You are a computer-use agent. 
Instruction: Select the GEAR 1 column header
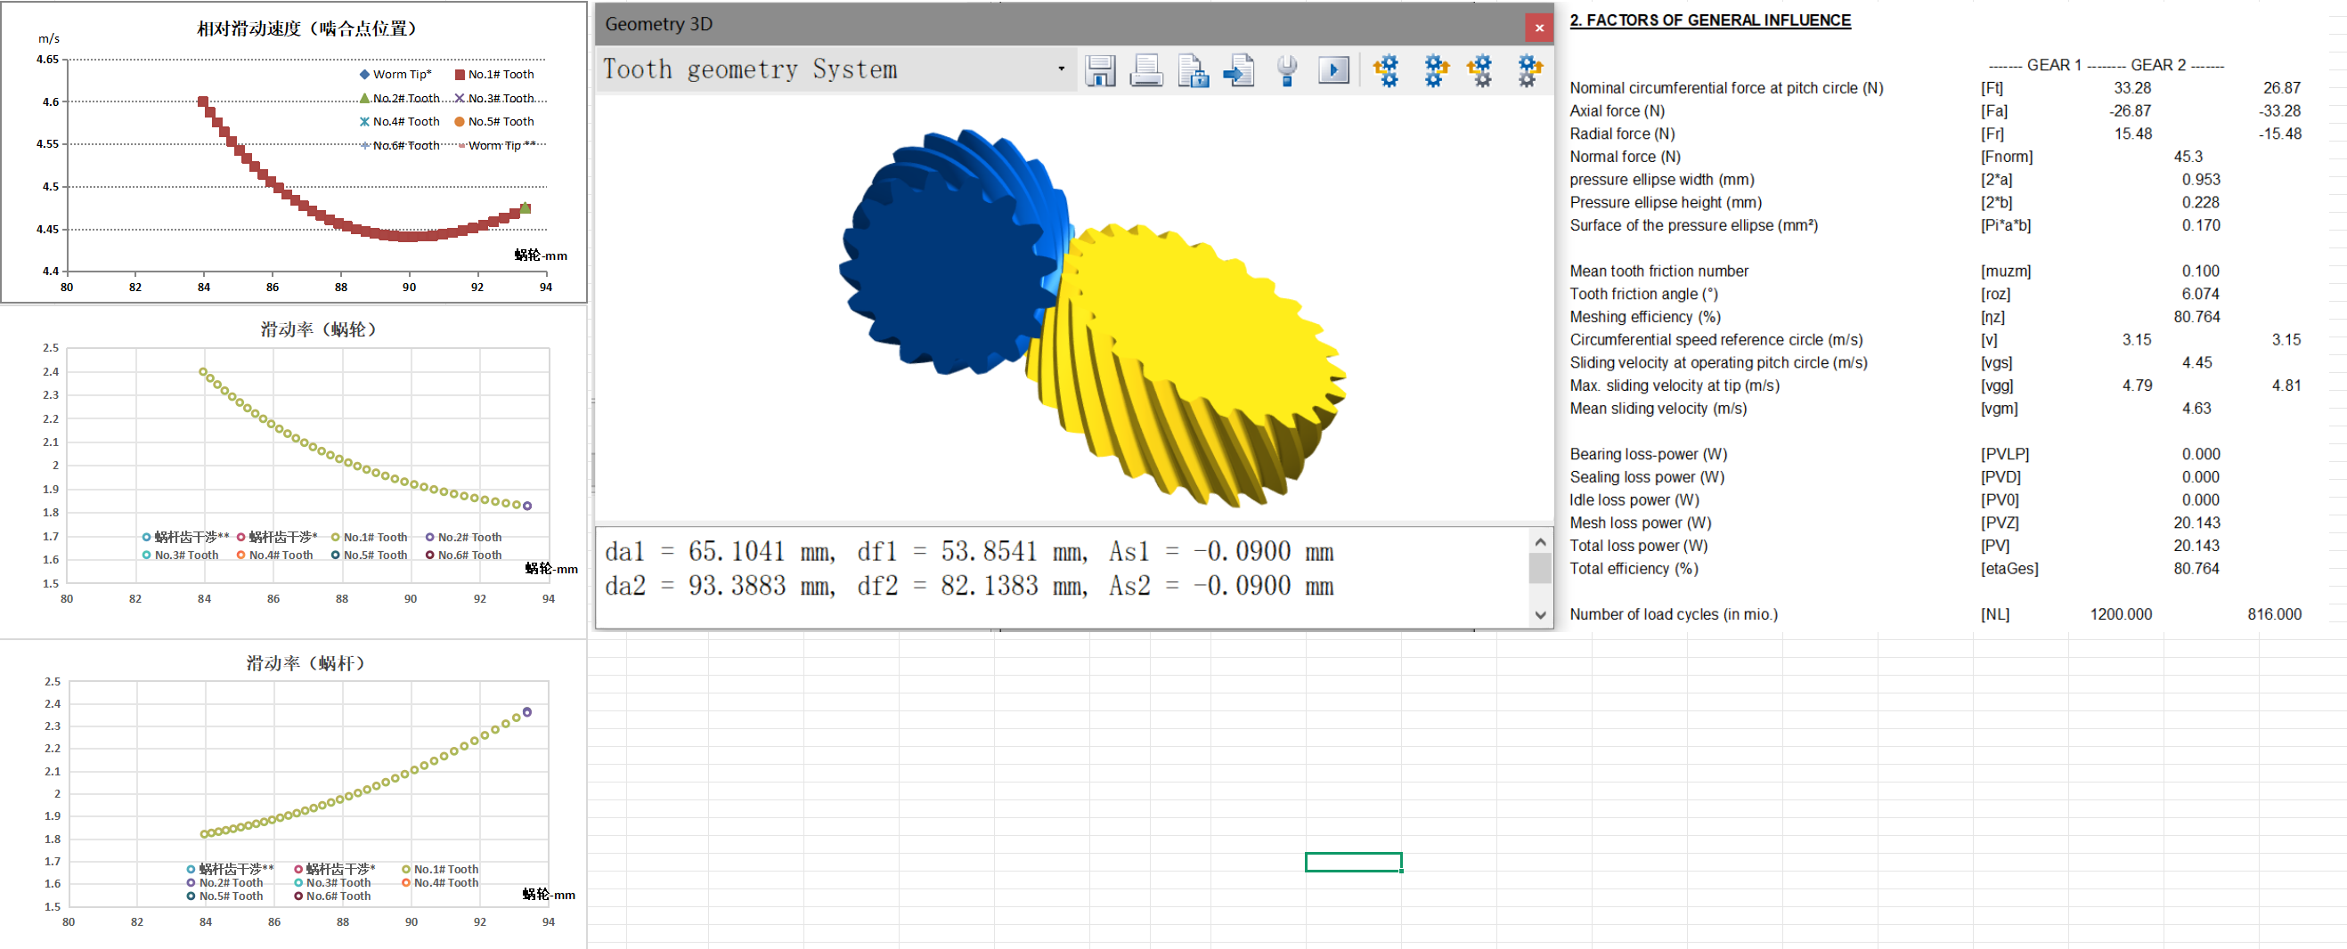pyautogui.click(x=2054, y=65)
